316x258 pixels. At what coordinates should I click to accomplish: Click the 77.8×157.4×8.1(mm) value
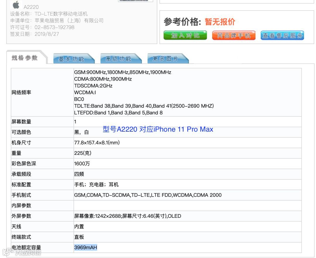97,143
